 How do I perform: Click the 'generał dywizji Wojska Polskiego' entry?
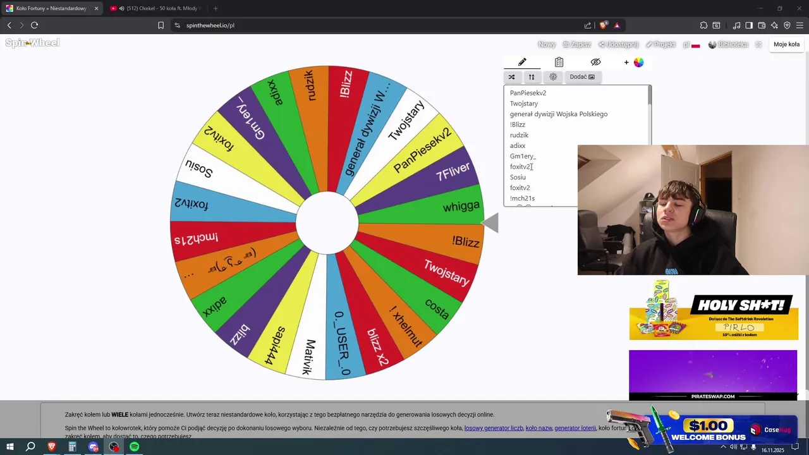click(x=559, y=114)
